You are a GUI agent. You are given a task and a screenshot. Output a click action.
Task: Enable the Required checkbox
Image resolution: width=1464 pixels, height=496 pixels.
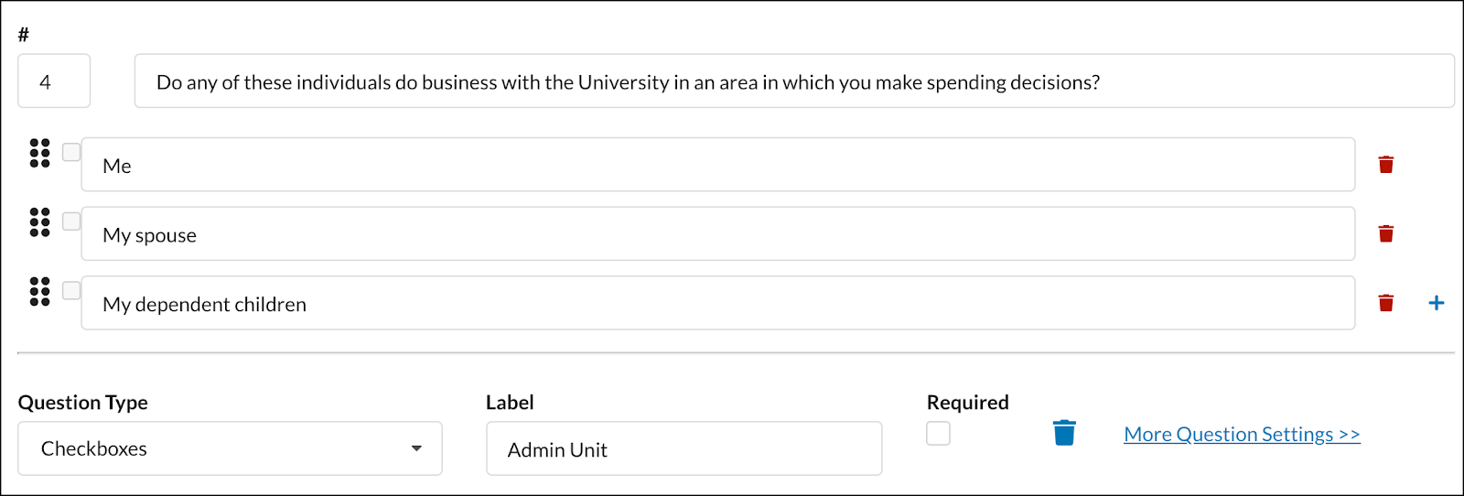coord(938,433)
